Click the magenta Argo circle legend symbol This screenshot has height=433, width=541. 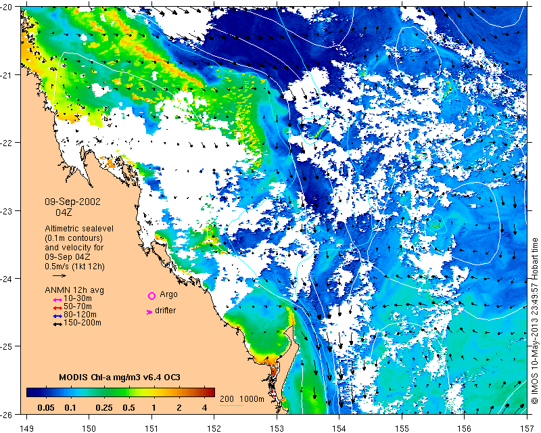tap(151, 296)
